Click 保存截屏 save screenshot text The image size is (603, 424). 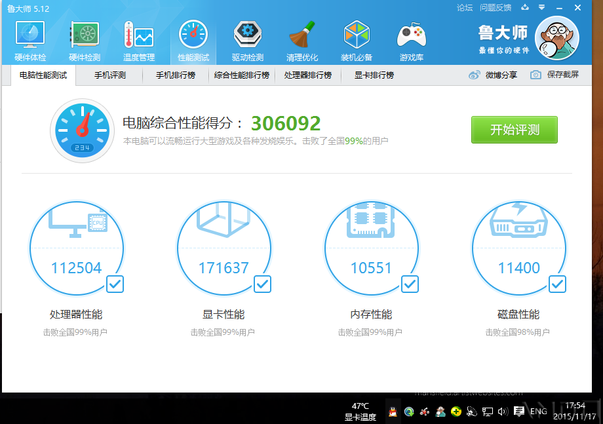563,75
